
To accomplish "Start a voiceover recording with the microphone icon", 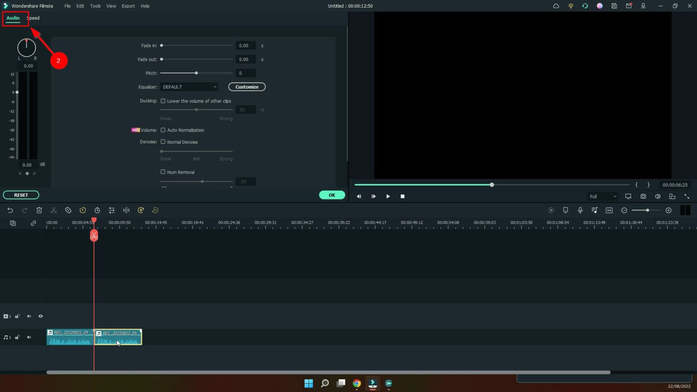I will pos(580,210).
